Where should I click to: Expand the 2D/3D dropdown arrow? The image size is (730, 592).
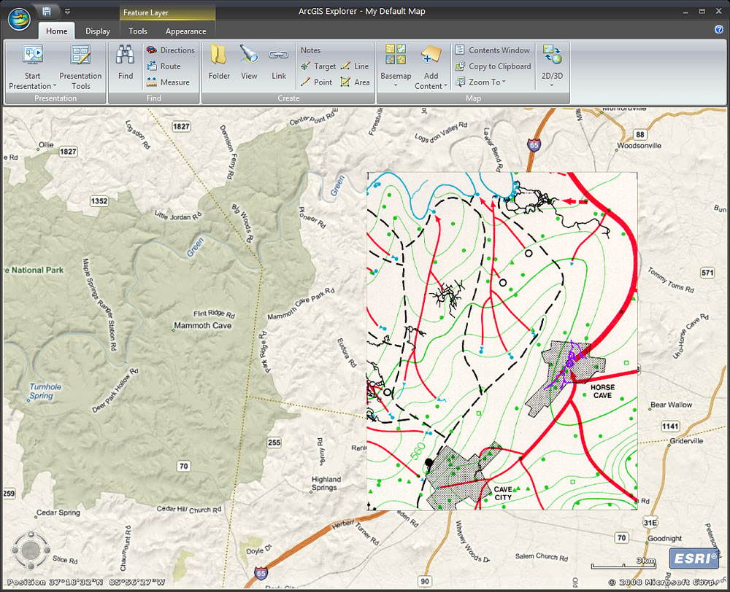point(552,85)
